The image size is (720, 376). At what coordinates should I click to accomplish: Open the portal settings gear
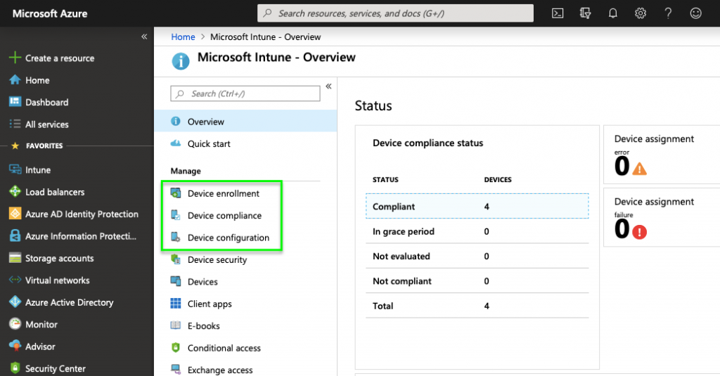(640, 13)
